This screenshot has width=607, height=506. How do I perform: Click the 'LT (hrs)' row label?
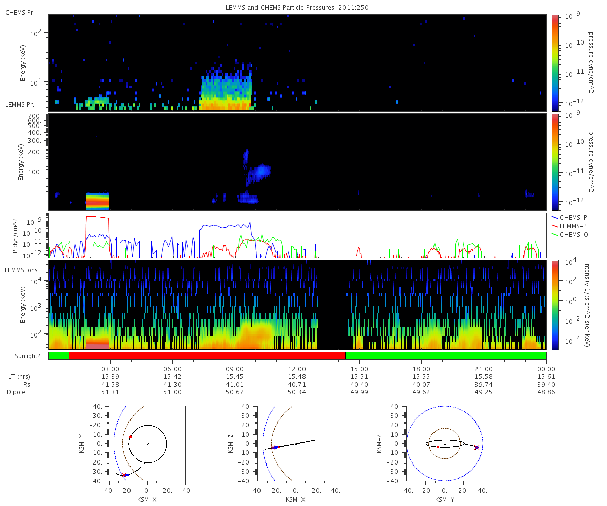(19, 377)
